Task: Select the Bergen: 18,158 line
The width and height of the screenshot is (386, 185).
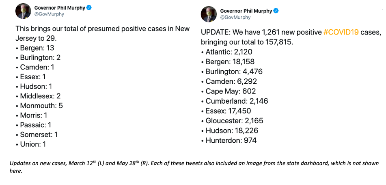Action: [228, 62]
